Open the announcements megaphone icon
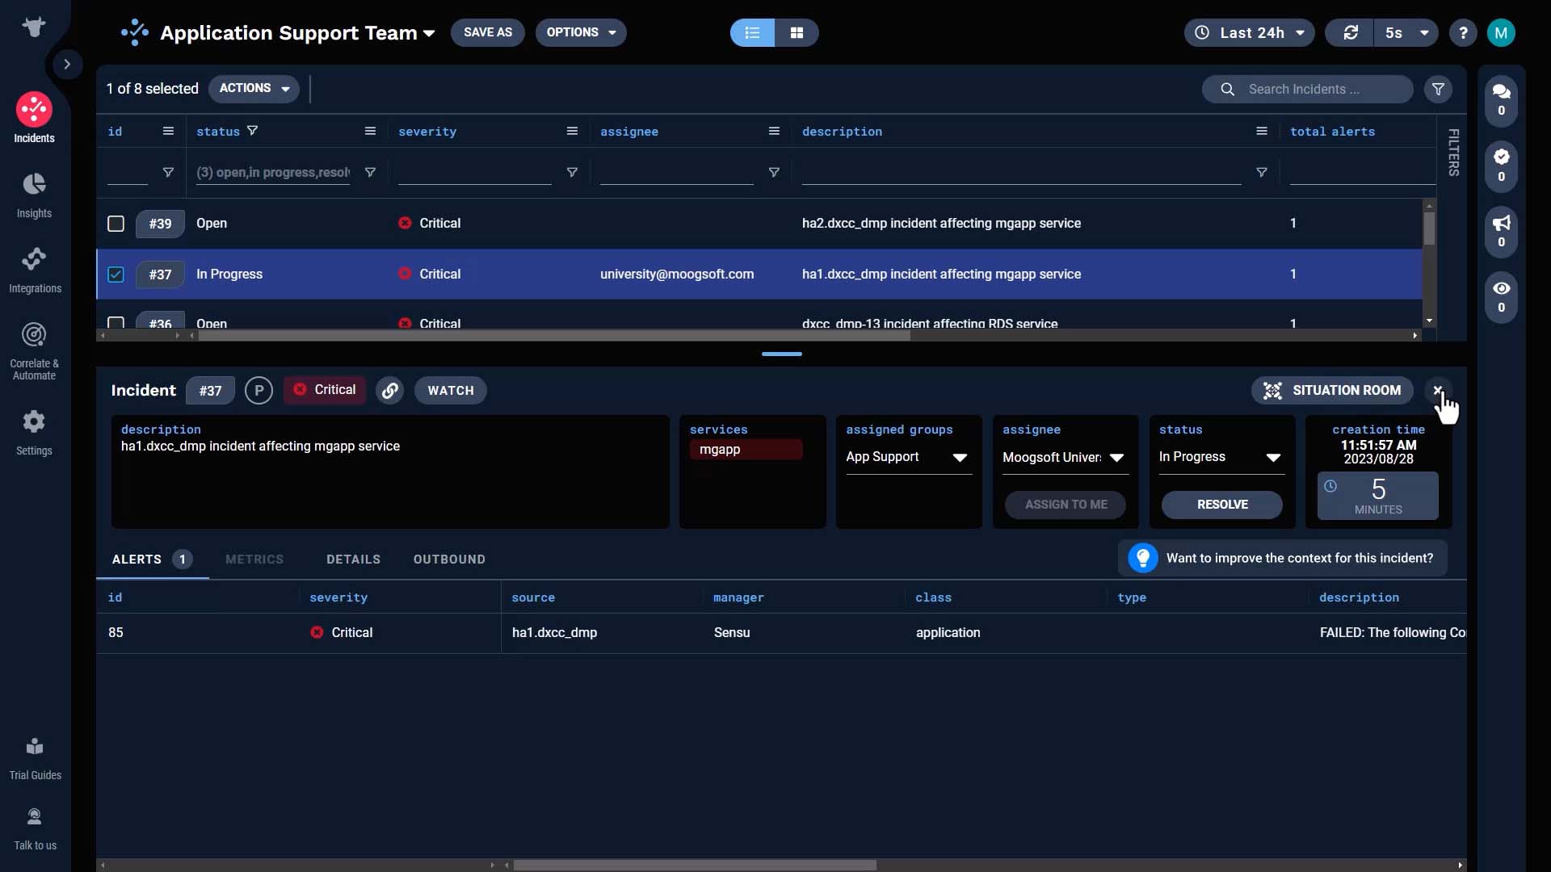Image resolution: width=1551 pixels, height=872 pixels. coord(1501,231)
